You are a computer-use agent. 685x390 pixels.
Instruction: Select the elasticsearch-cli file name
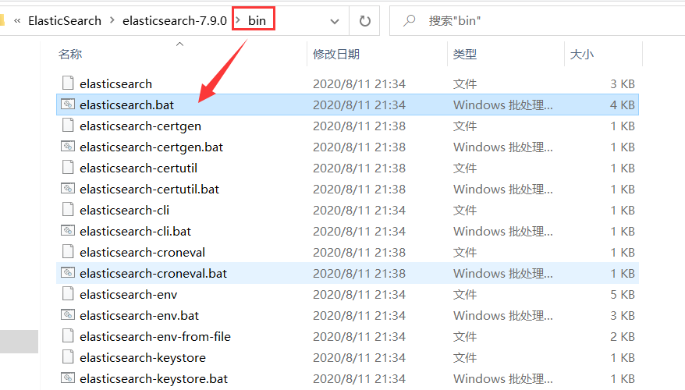(x=124, y=210)
